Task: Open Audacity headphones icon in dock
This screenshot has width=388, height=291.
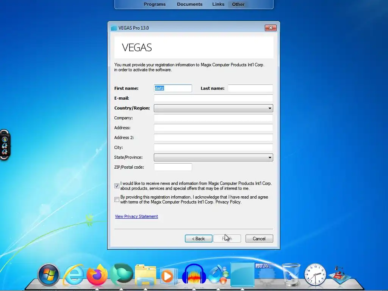Action: (194, 274)
